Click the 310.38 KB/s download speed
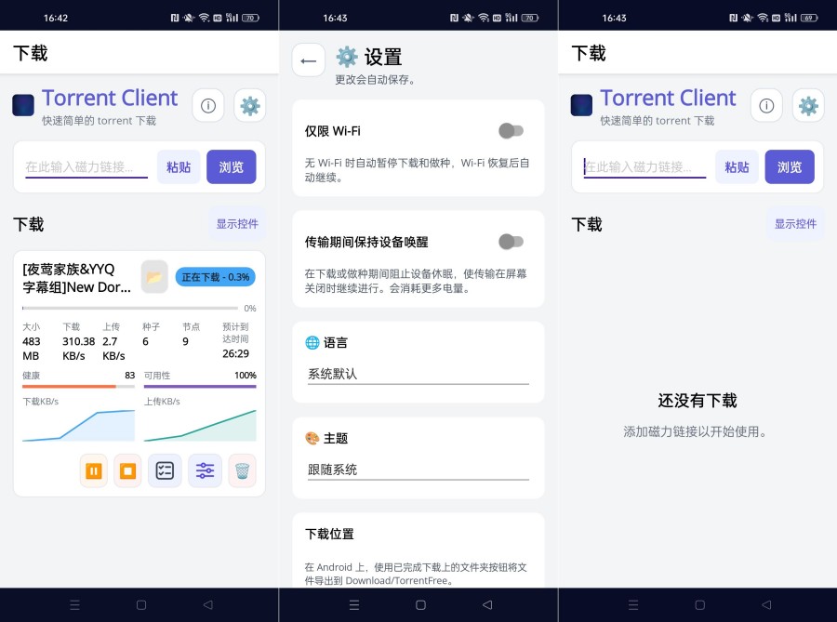The image size is (837, 622). click(79, 349)
